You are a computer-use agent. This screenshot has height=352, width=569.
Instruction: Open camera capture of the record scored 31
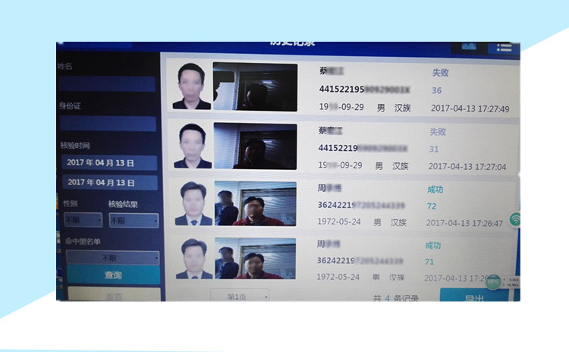tap(256, 146)
